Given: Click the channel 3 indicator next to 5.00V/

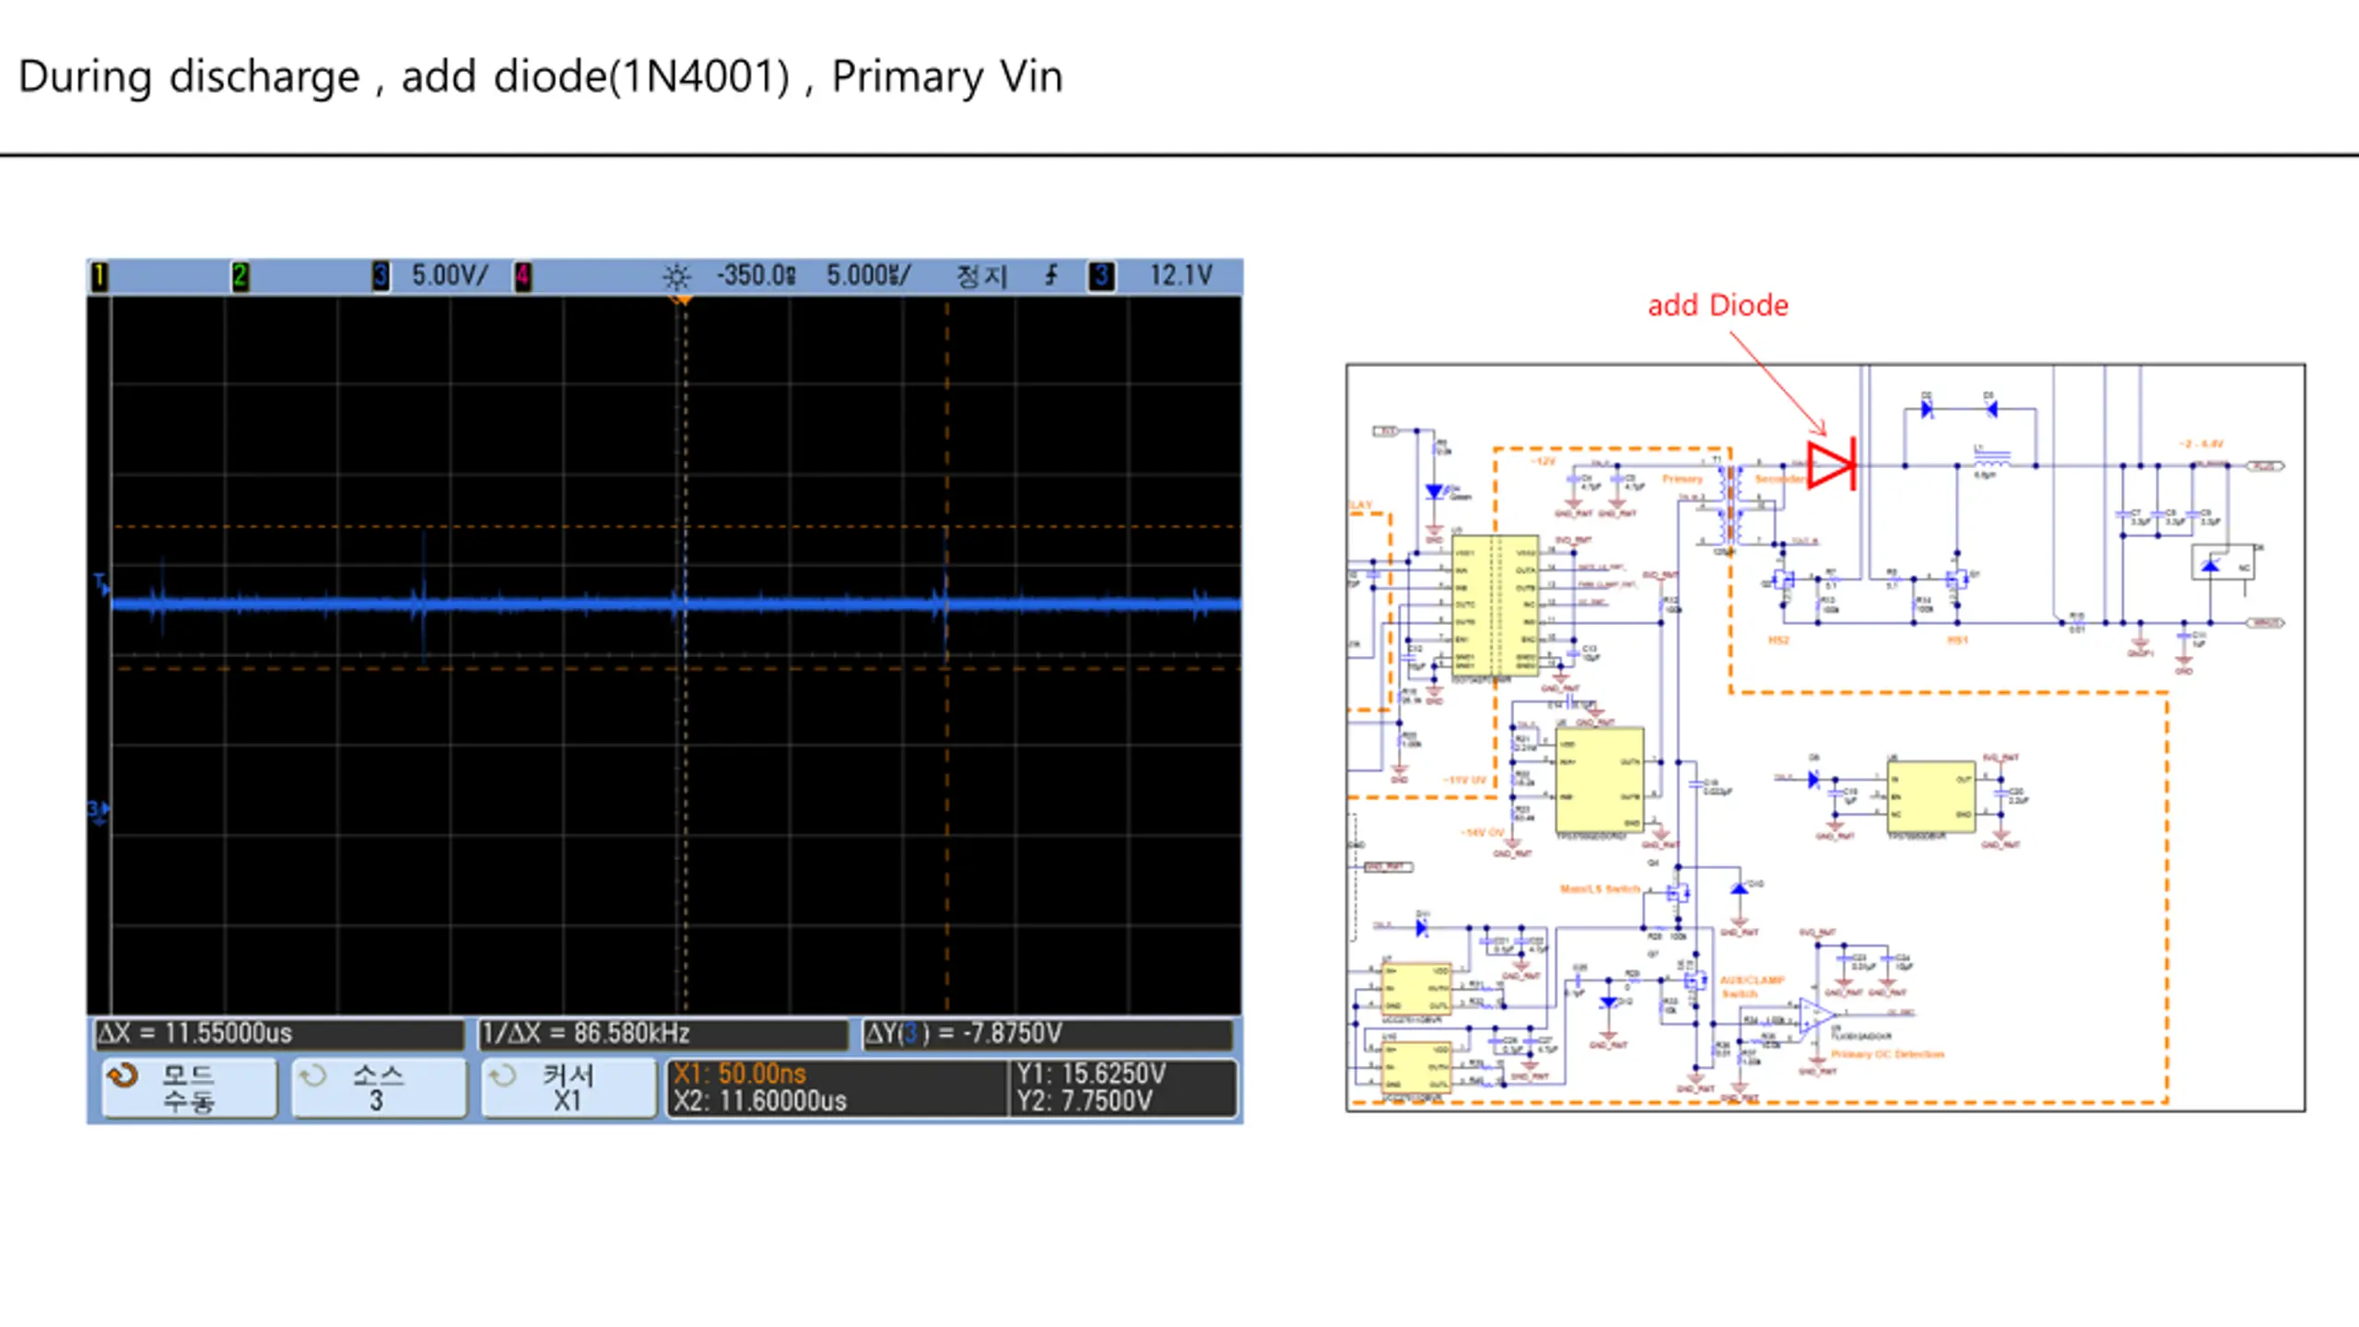Looking at the screenshot, I should click(x=381, y=276).
